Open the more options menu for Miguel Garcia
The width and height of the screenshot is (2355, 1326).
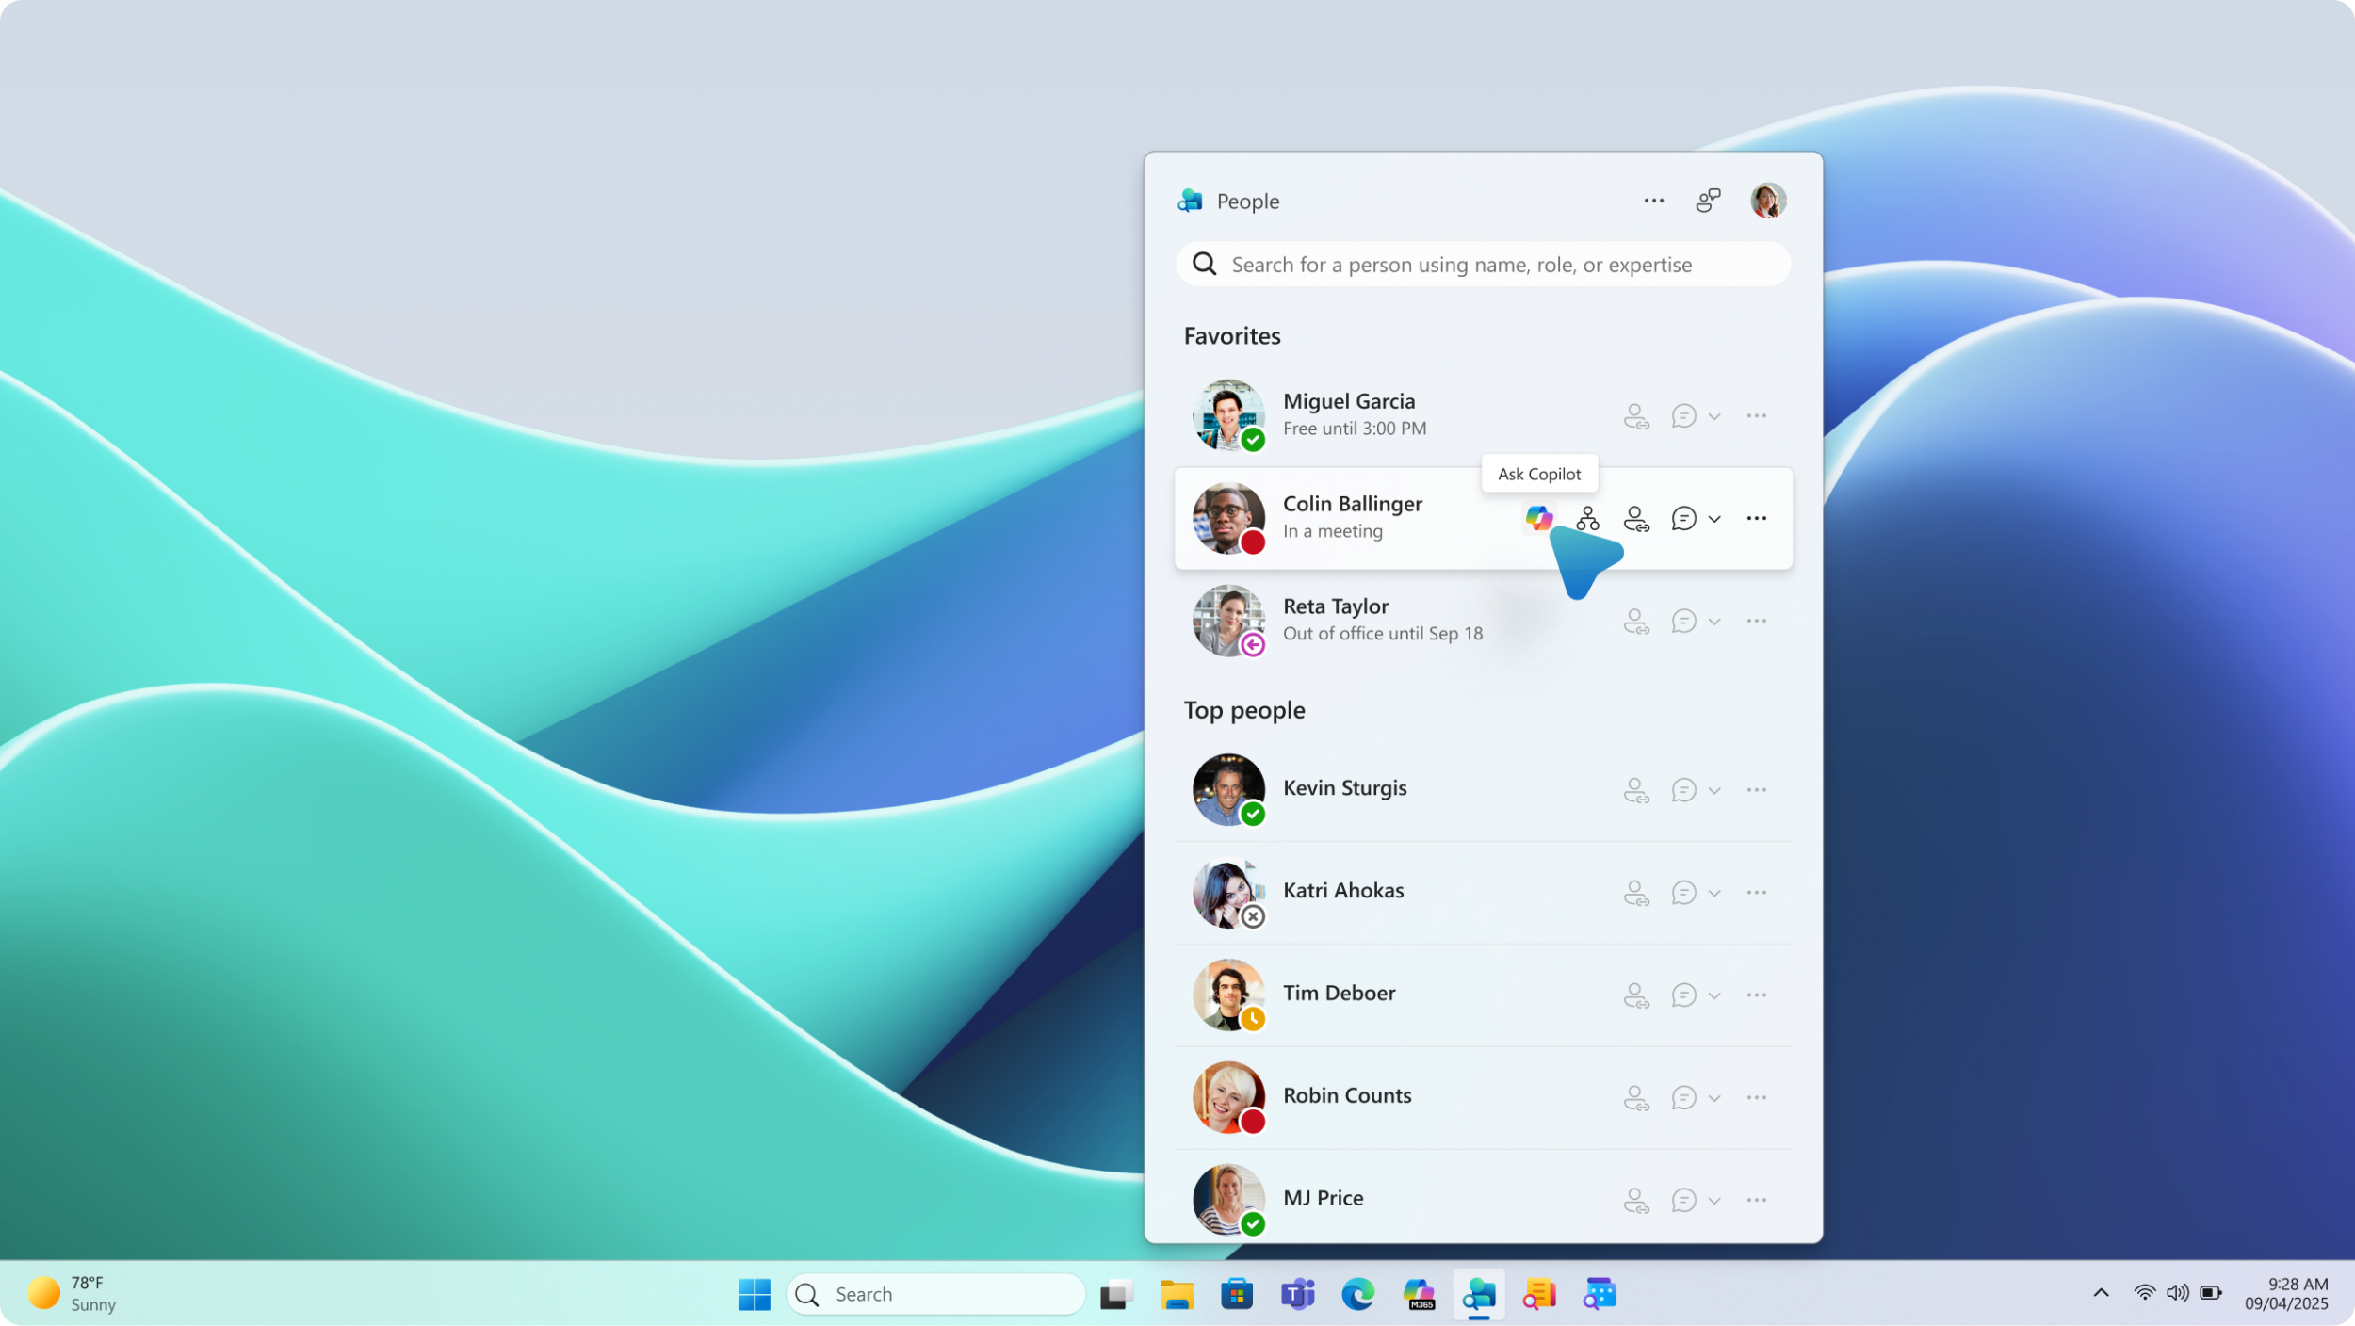[x=1756, y=415]
